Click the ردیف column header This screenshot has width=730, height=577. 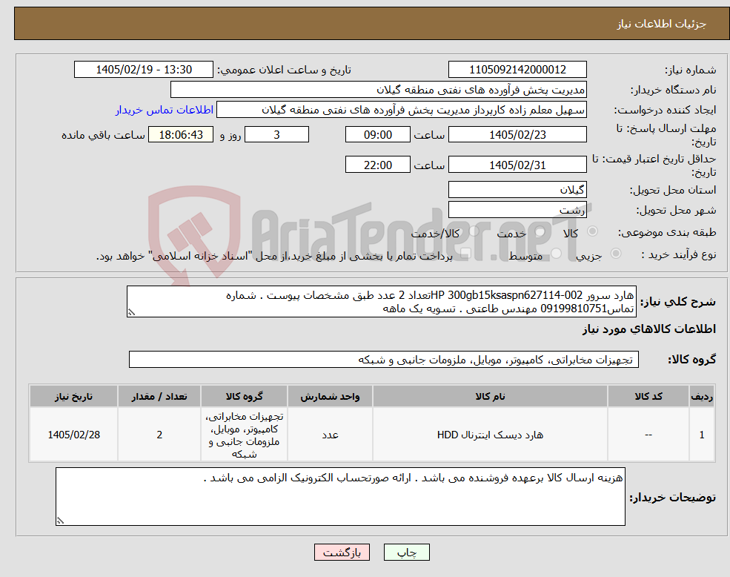point(702,396)
